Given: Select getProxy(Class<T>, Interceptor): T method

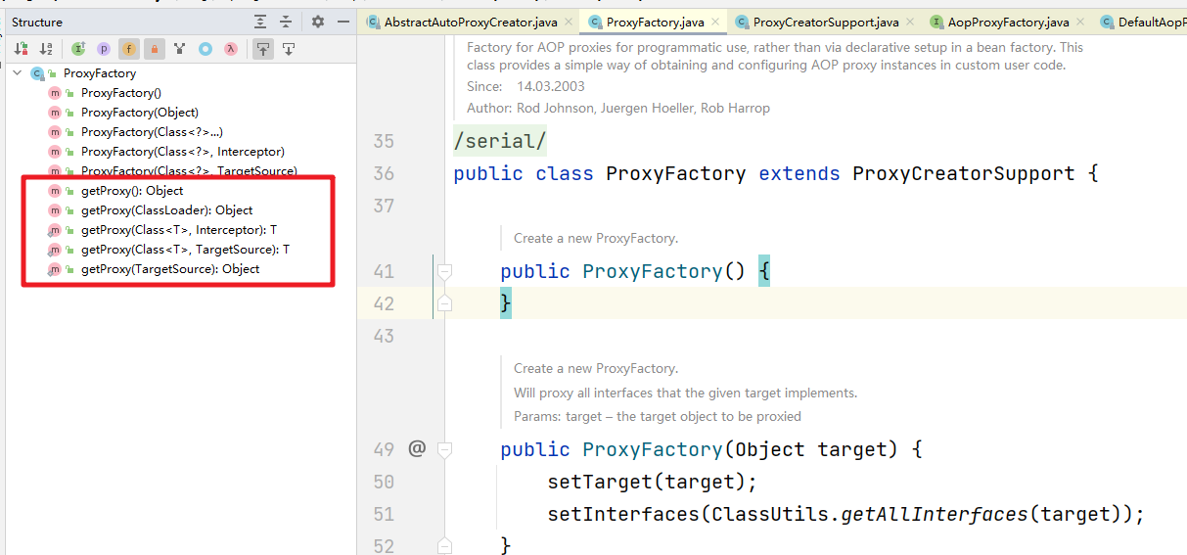Looking at the screenshot, I should [179, 230].
